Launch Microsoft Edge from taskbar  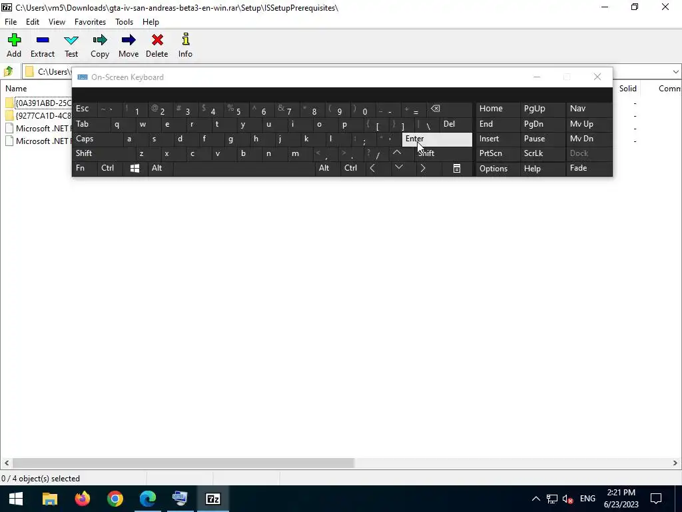point(147,499)
